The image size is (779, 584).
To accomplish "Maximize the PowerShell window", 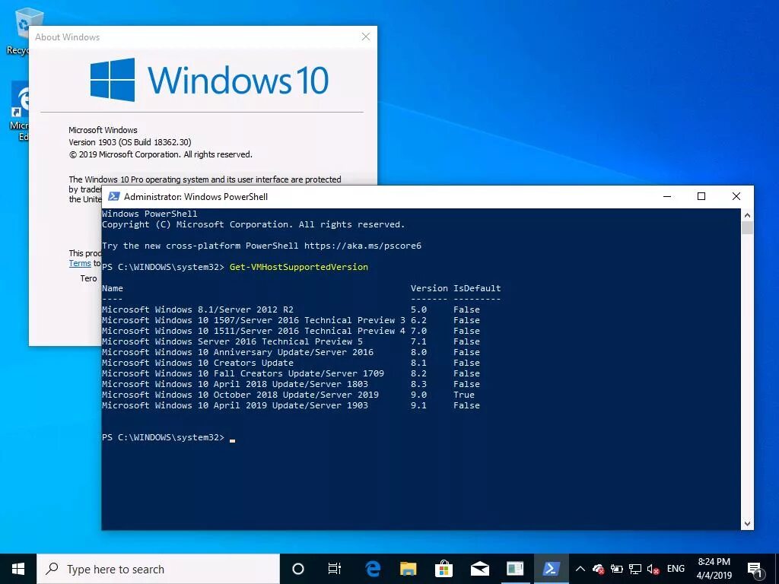I will 701,197.
